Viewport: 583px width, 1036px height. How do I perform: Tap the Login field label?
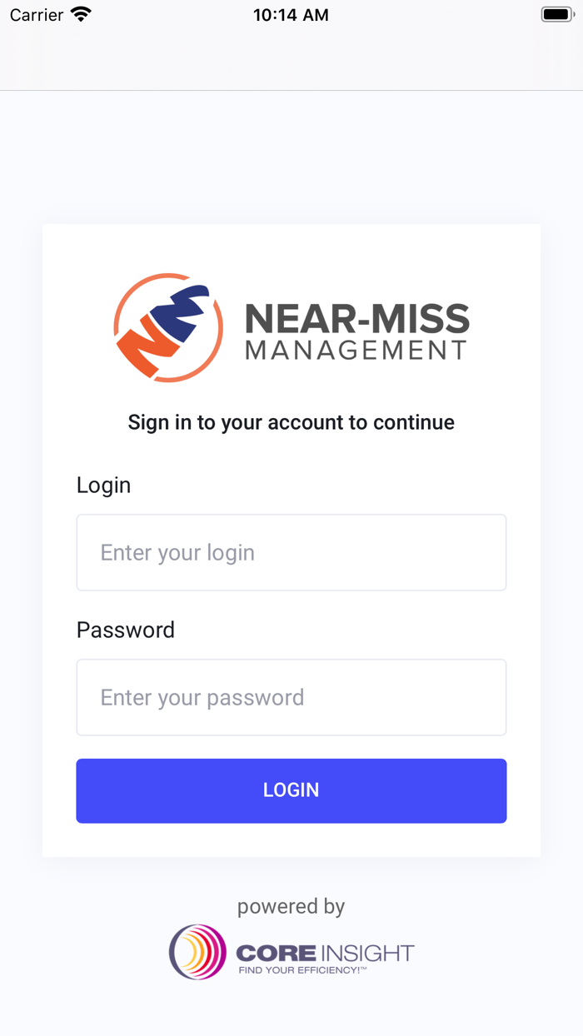[103, 485]
